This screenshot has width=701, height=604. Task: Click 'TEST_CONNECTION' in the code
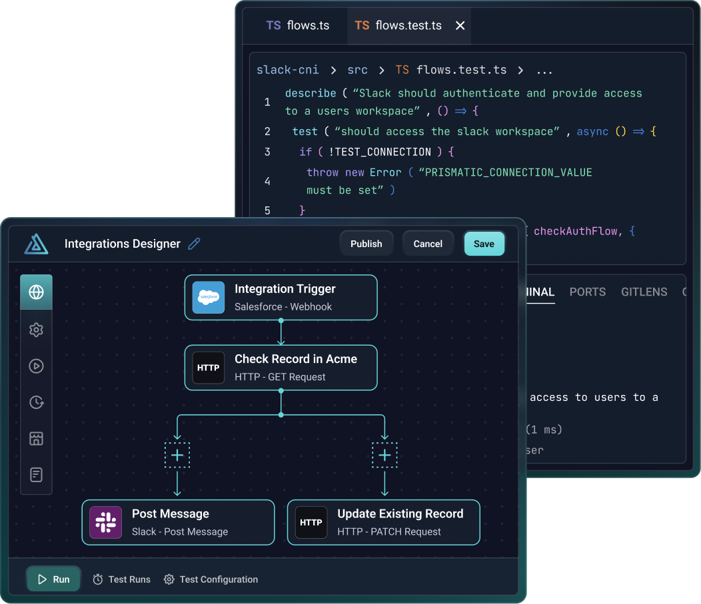coord(382,152)
